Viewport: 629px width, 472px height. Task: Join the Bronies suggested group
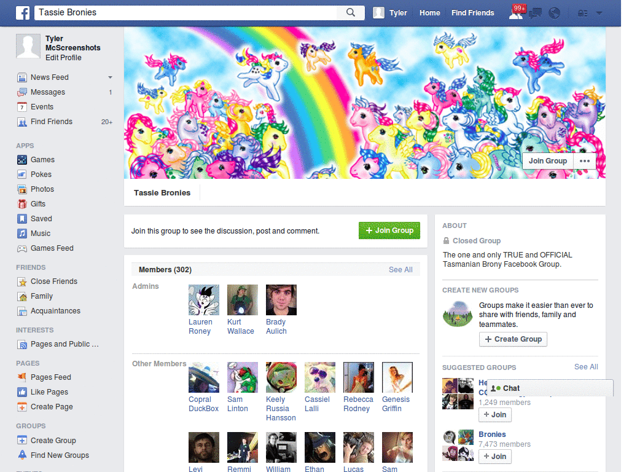[x=494, y=457]
